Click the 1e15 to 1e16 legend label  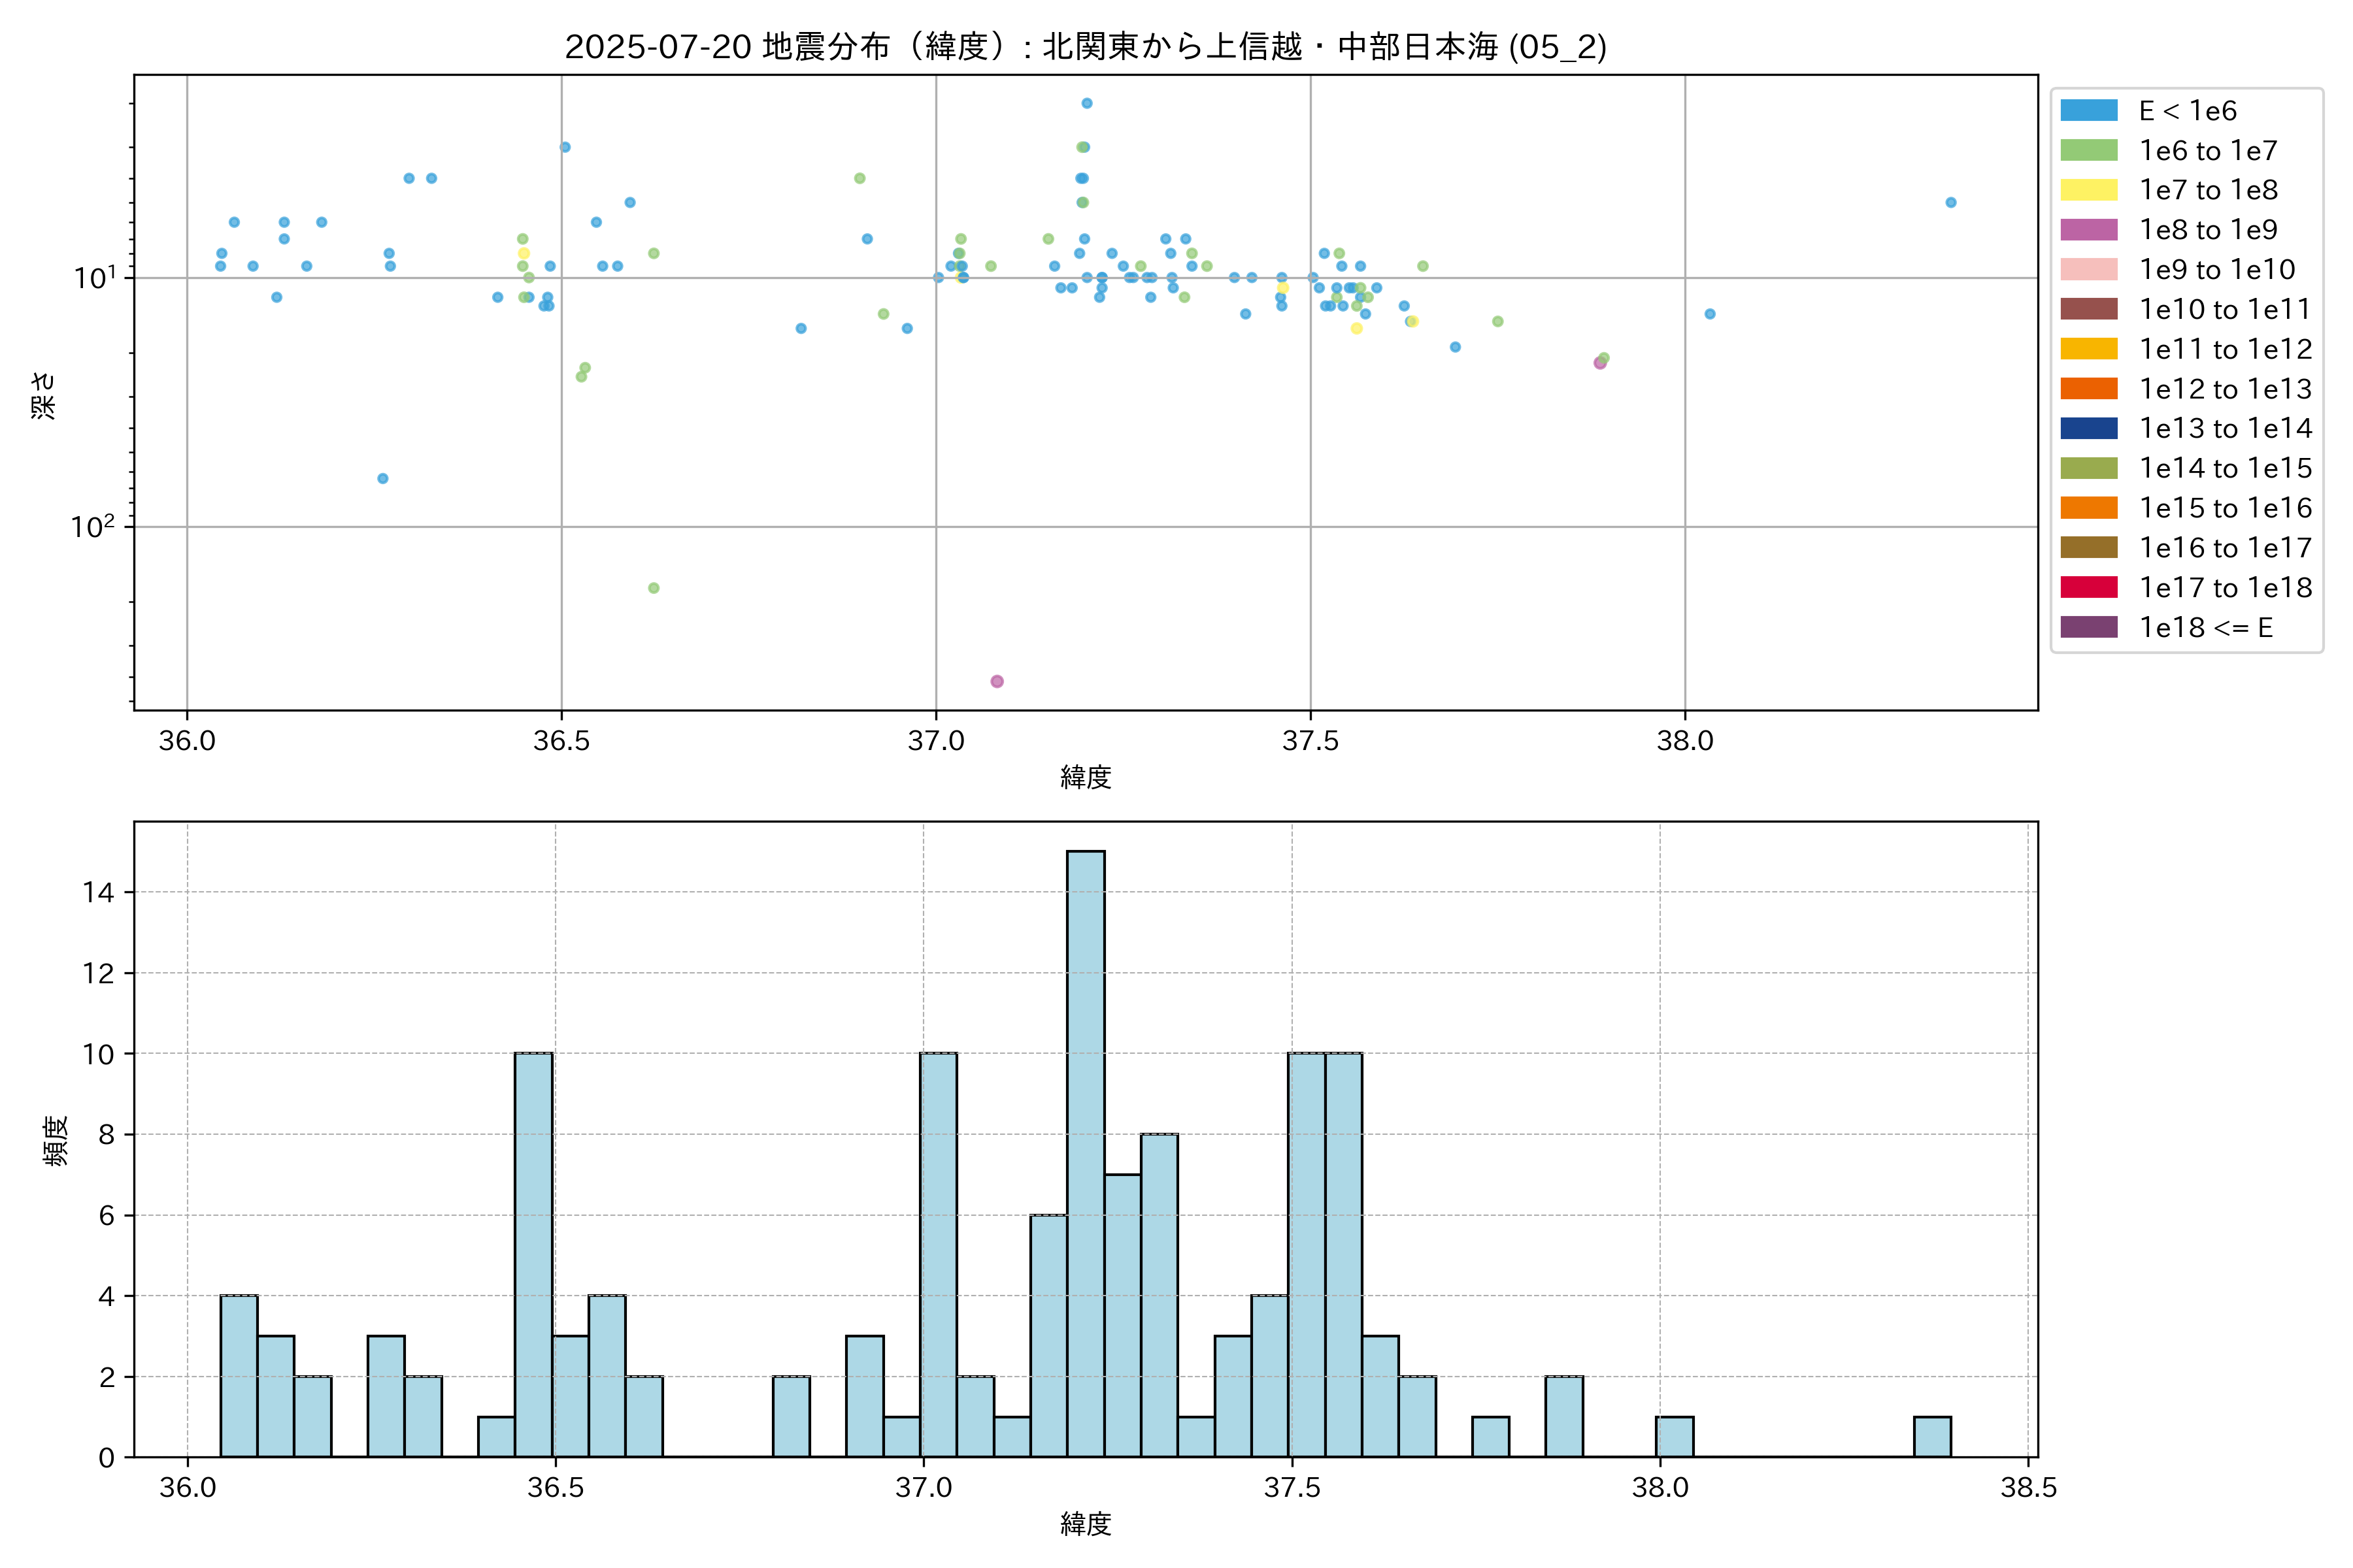(x=2225, y=508)
